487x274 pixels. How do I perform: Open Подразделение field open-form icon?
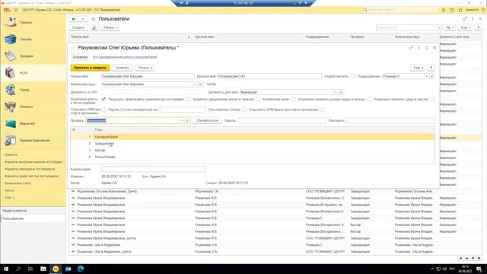coord(431,76)
